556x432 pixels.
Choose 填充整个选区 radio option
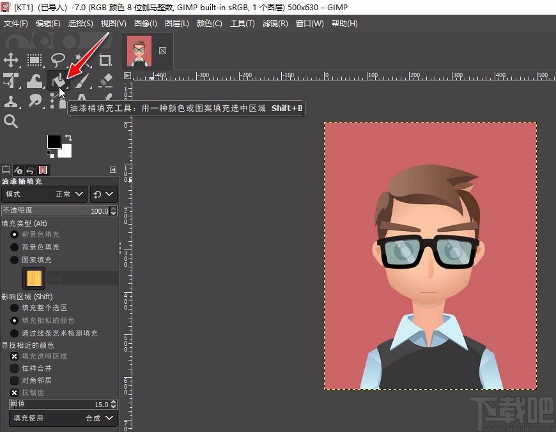14,308
